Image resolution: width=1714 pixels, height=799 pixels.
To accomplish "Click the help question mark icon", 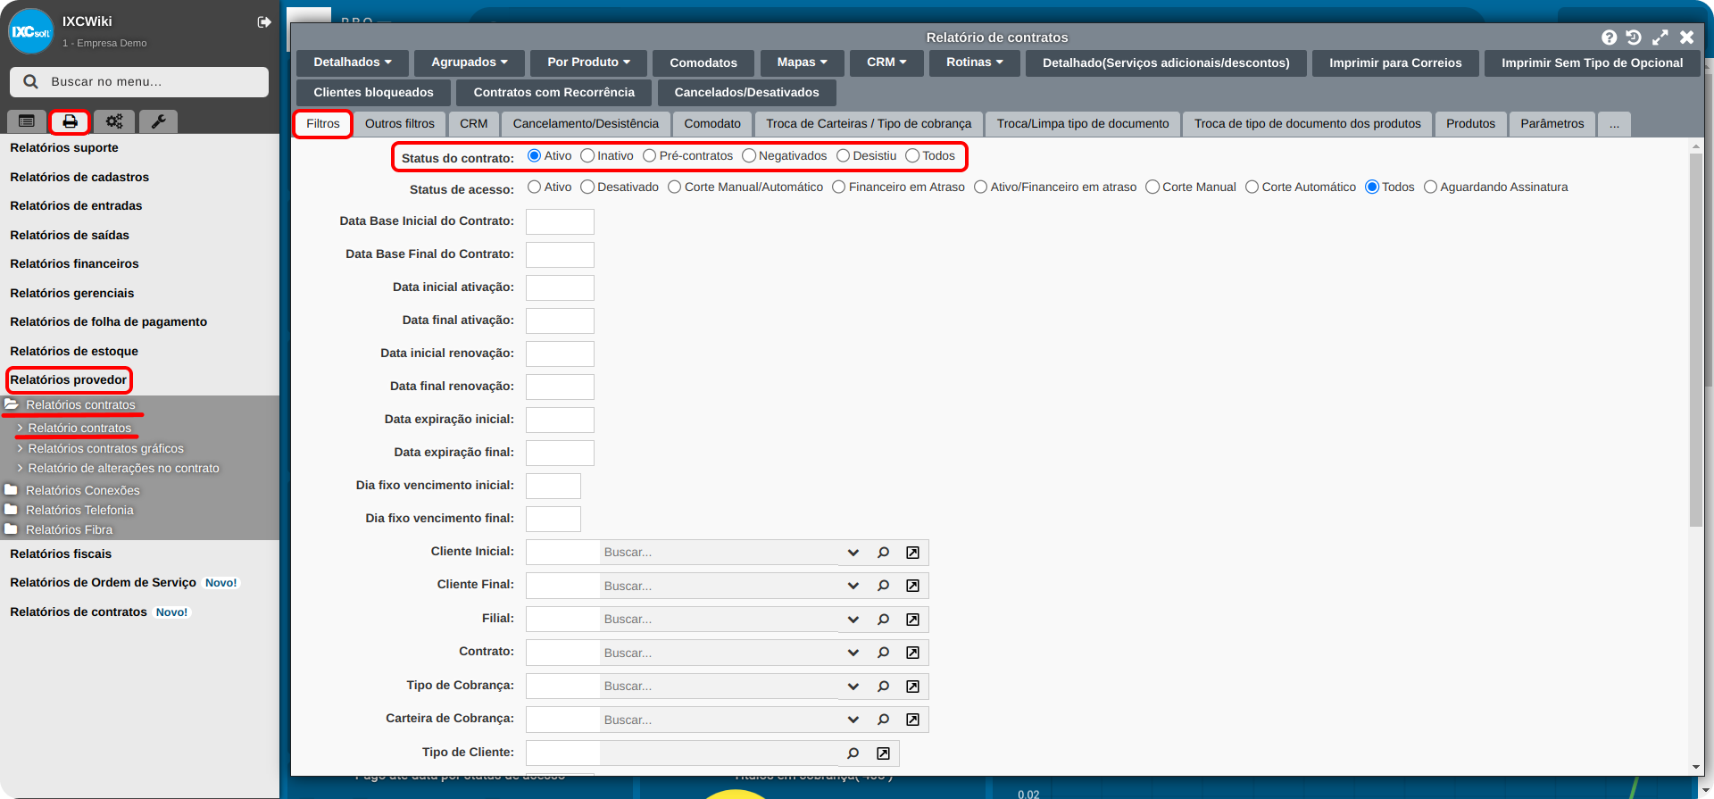I will [x=1609, y=37].
